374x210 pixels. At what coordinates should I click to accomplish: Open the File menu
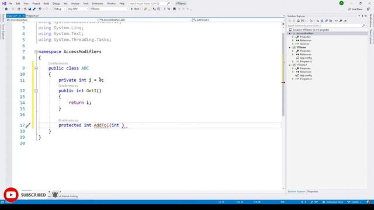click(11, 3)
